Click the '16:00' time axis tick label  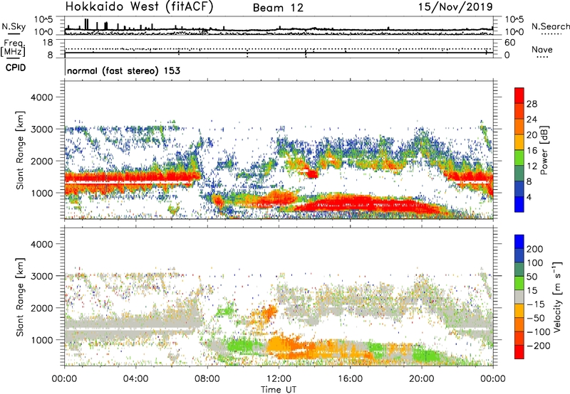(x=351, y=379)
